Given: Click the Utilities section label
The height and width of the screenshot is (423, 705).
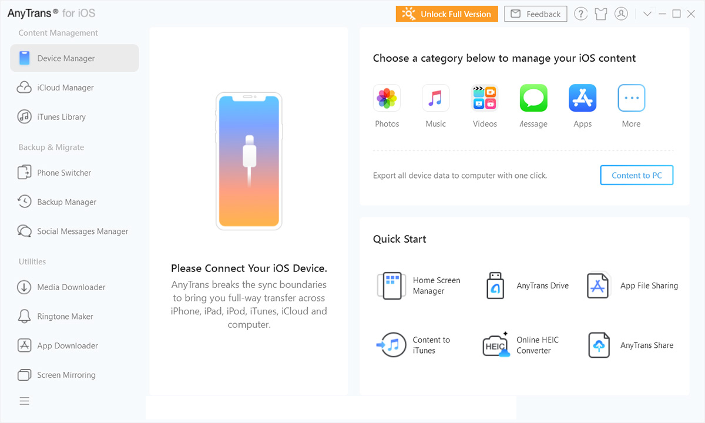Looking at the screenshot, I should (x=32, y=261).
